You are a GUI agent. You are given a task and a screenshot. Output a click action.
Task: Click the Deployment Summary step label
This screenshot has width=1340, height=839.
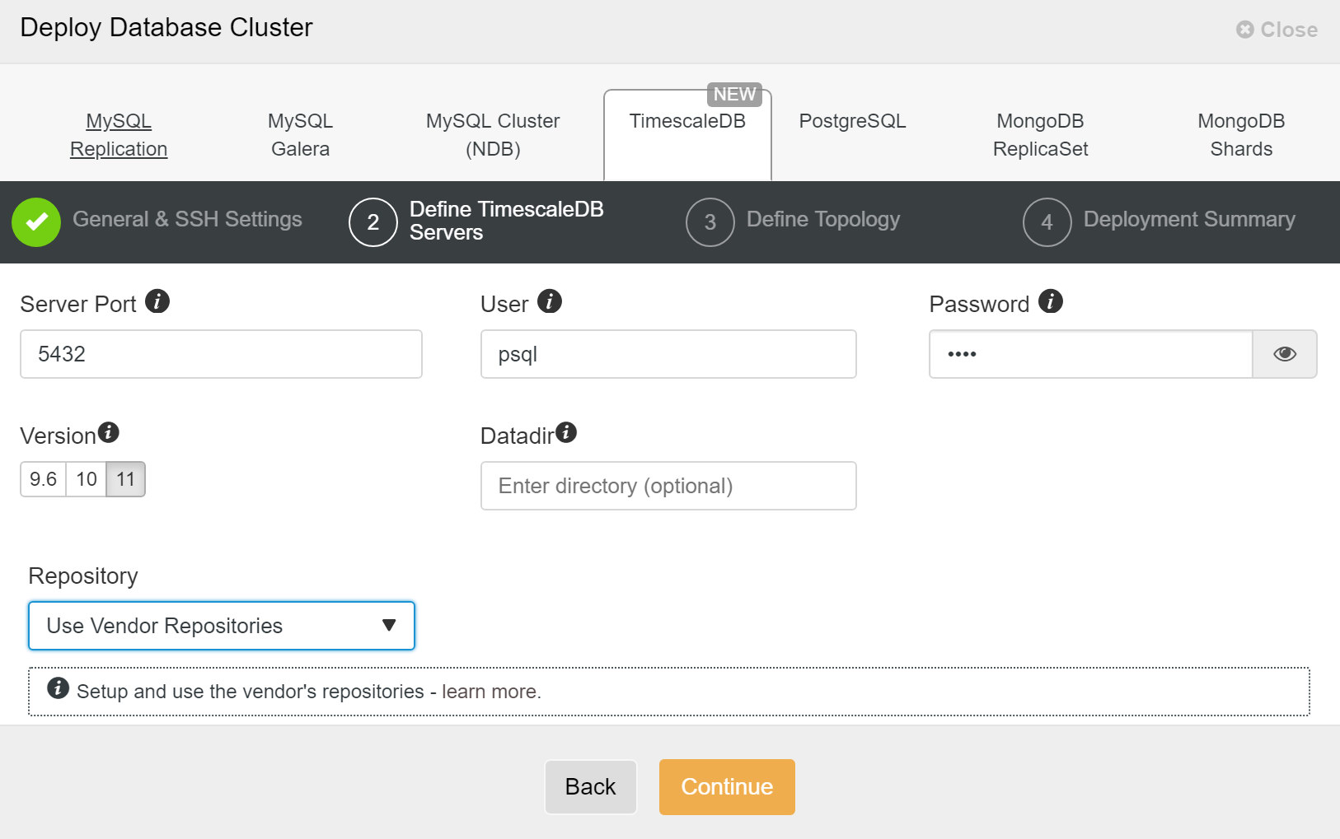tap(1189, 219)
